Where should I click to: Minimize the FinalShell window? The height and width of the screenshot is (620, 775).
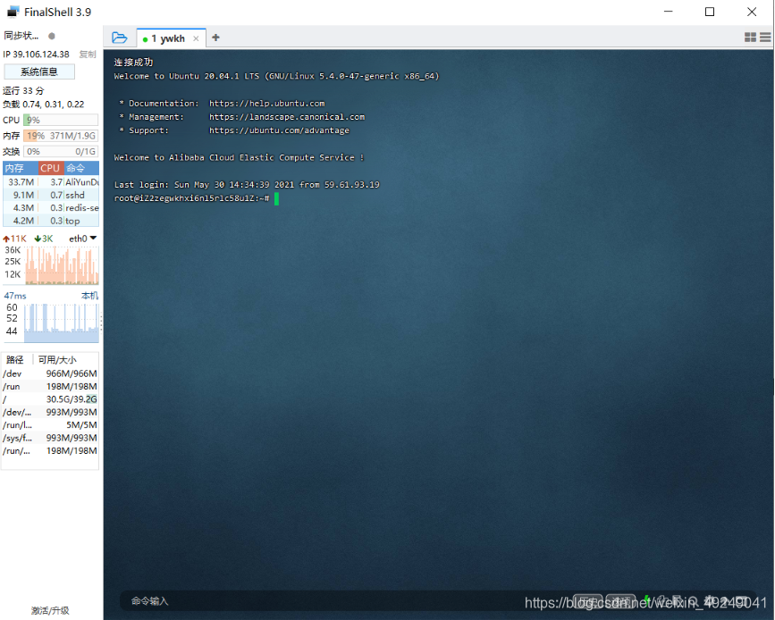coord(669,12)
